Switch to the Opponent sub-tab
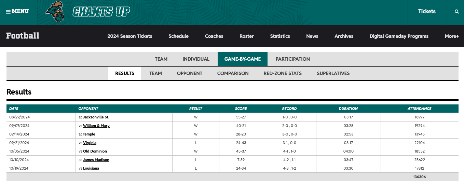 [189, 73]
